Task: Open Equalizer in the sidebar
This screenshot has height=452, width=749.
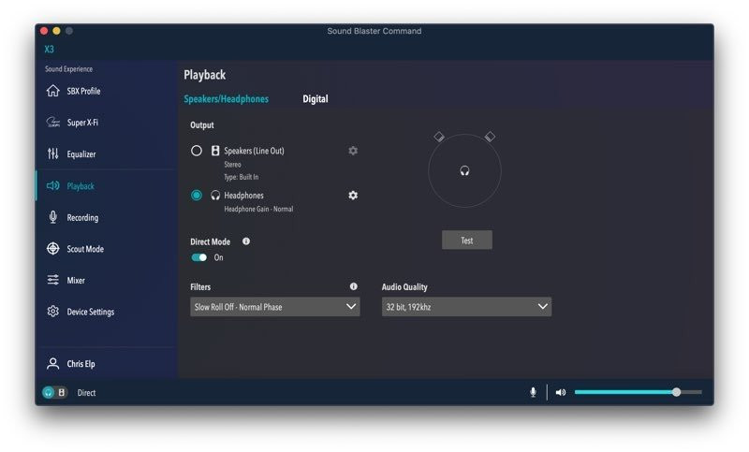Action: point(81,154)
